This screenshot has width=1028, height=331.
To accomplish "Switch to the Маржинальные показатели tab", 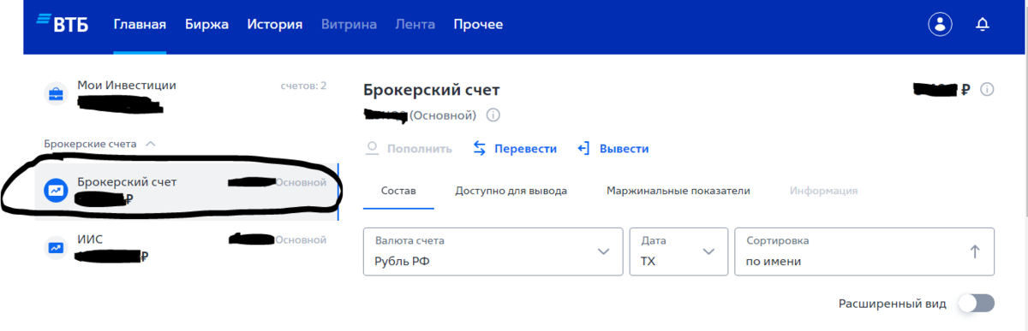I will pos(678,191).
